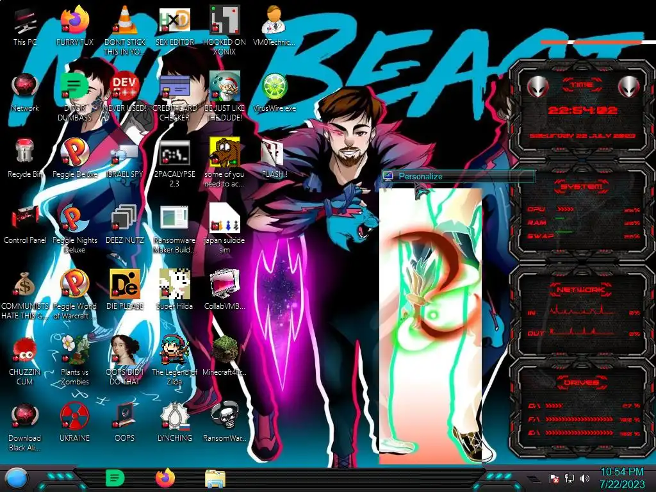Launch Firefox from the taskbar
Screen dimensions: 656x492
[x=165, y=478]
